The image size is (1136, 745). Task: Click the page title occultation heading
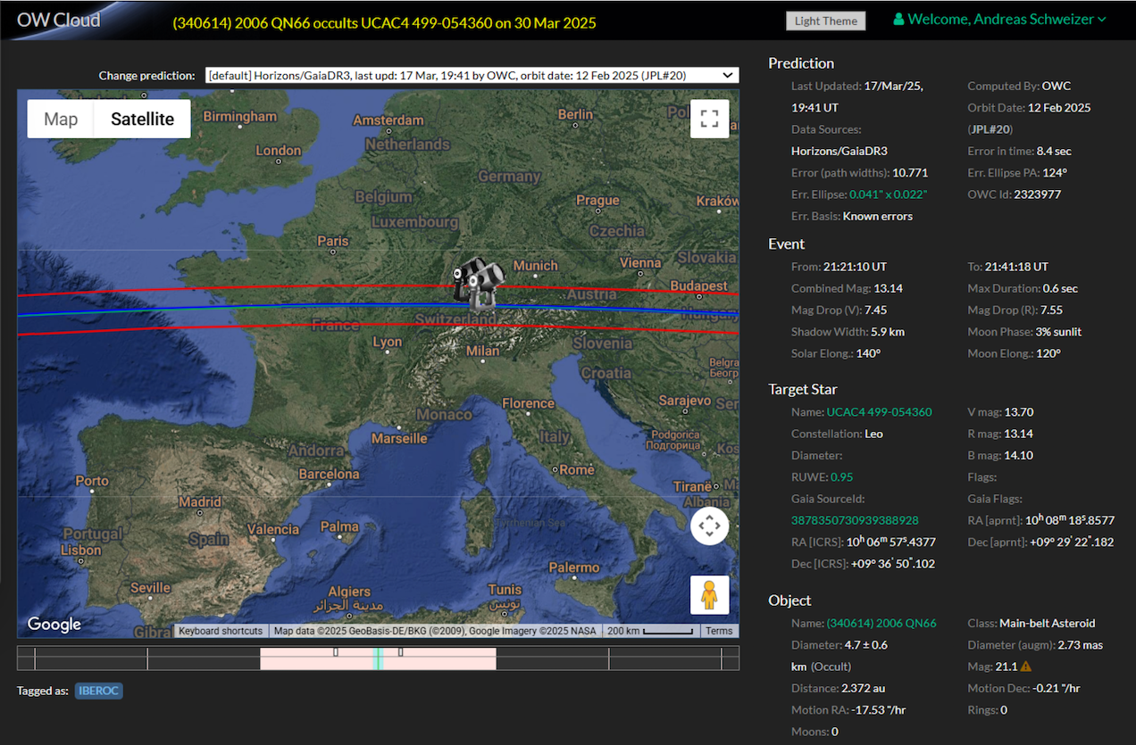pos(384,22)
